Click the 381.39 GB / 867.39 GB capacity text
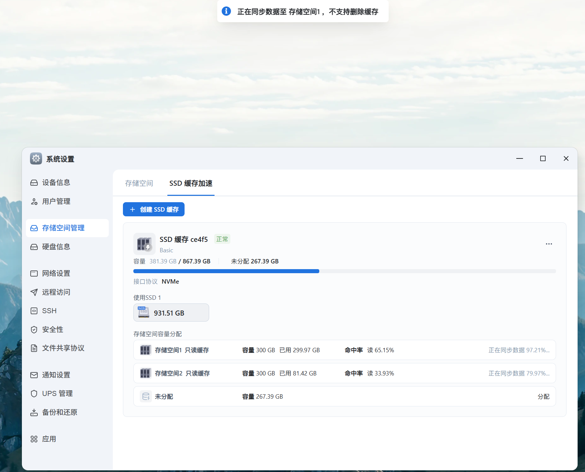The height and width of the screenshot is (472, 585). pos(180,261)
